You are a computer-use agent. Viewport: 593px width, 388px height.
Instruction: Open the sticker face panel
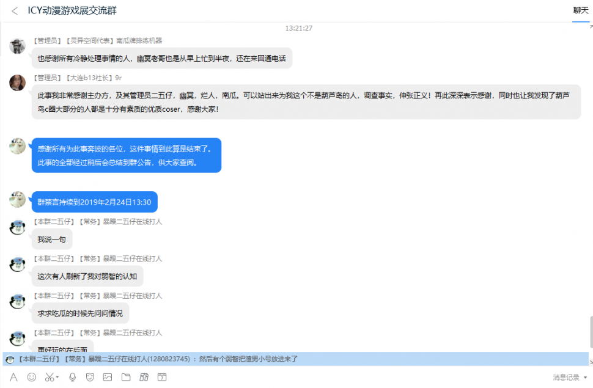90,377
